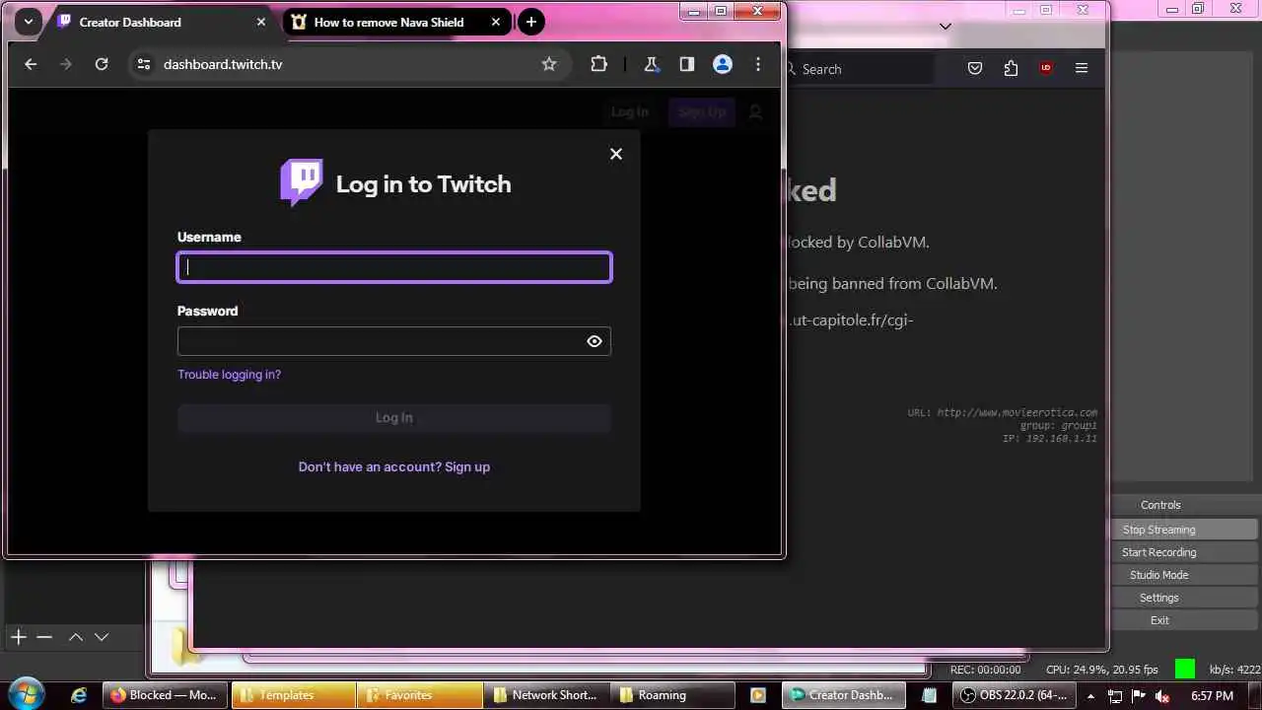Switch to Creator Dashboard taskbar button

(x=844, y=695)
